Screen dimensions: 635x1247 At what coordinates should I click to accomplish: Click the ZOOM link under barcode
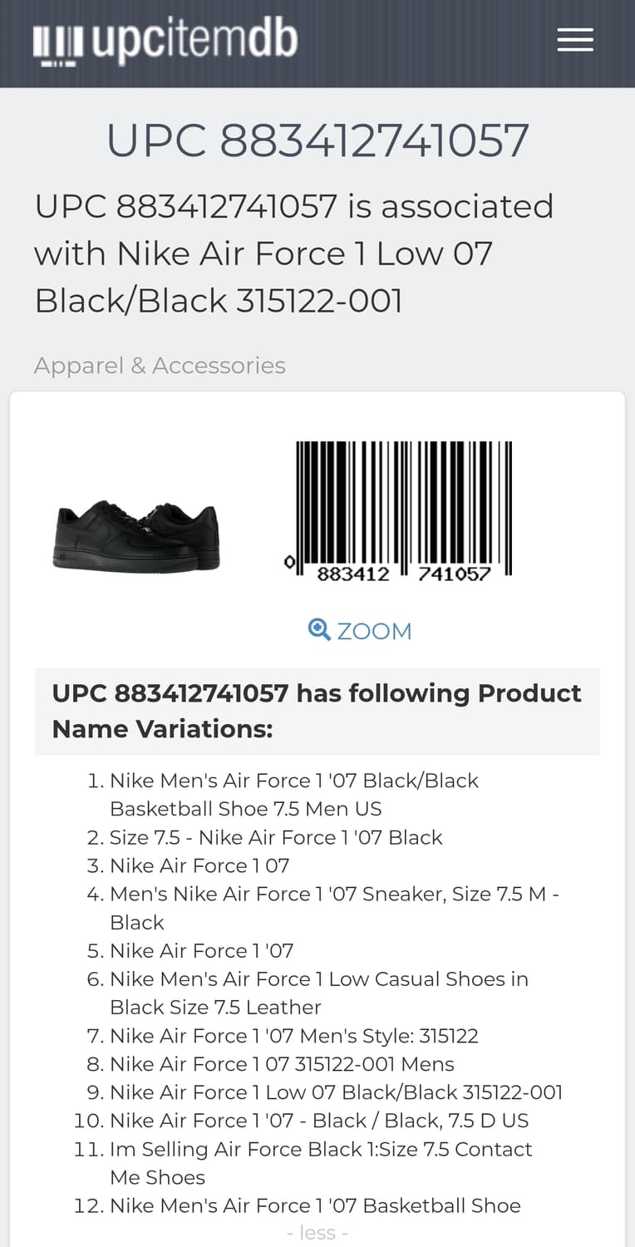tap(373, 631)
